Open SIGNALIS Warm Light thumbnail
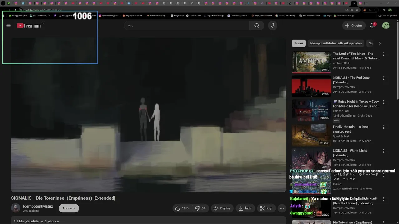The width and height of the screenshot is (399, 224). (x=311, y=159)
